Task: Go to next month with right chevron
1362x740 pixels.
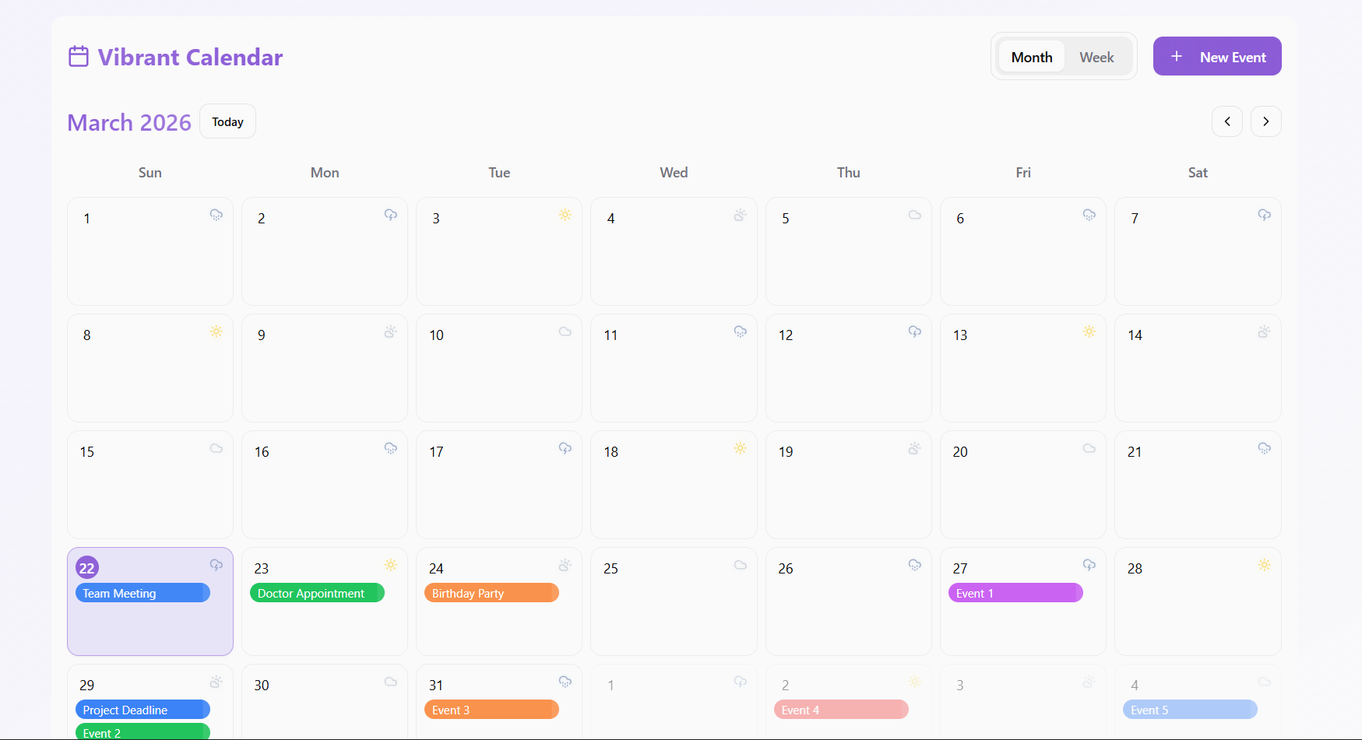Action: point(1265,121)
